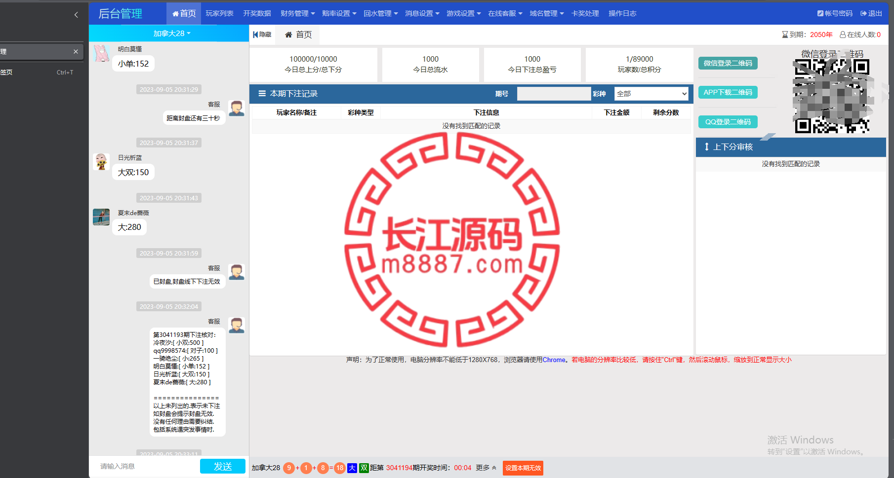Click the 帐号密码 edit icon

[820, 13]
